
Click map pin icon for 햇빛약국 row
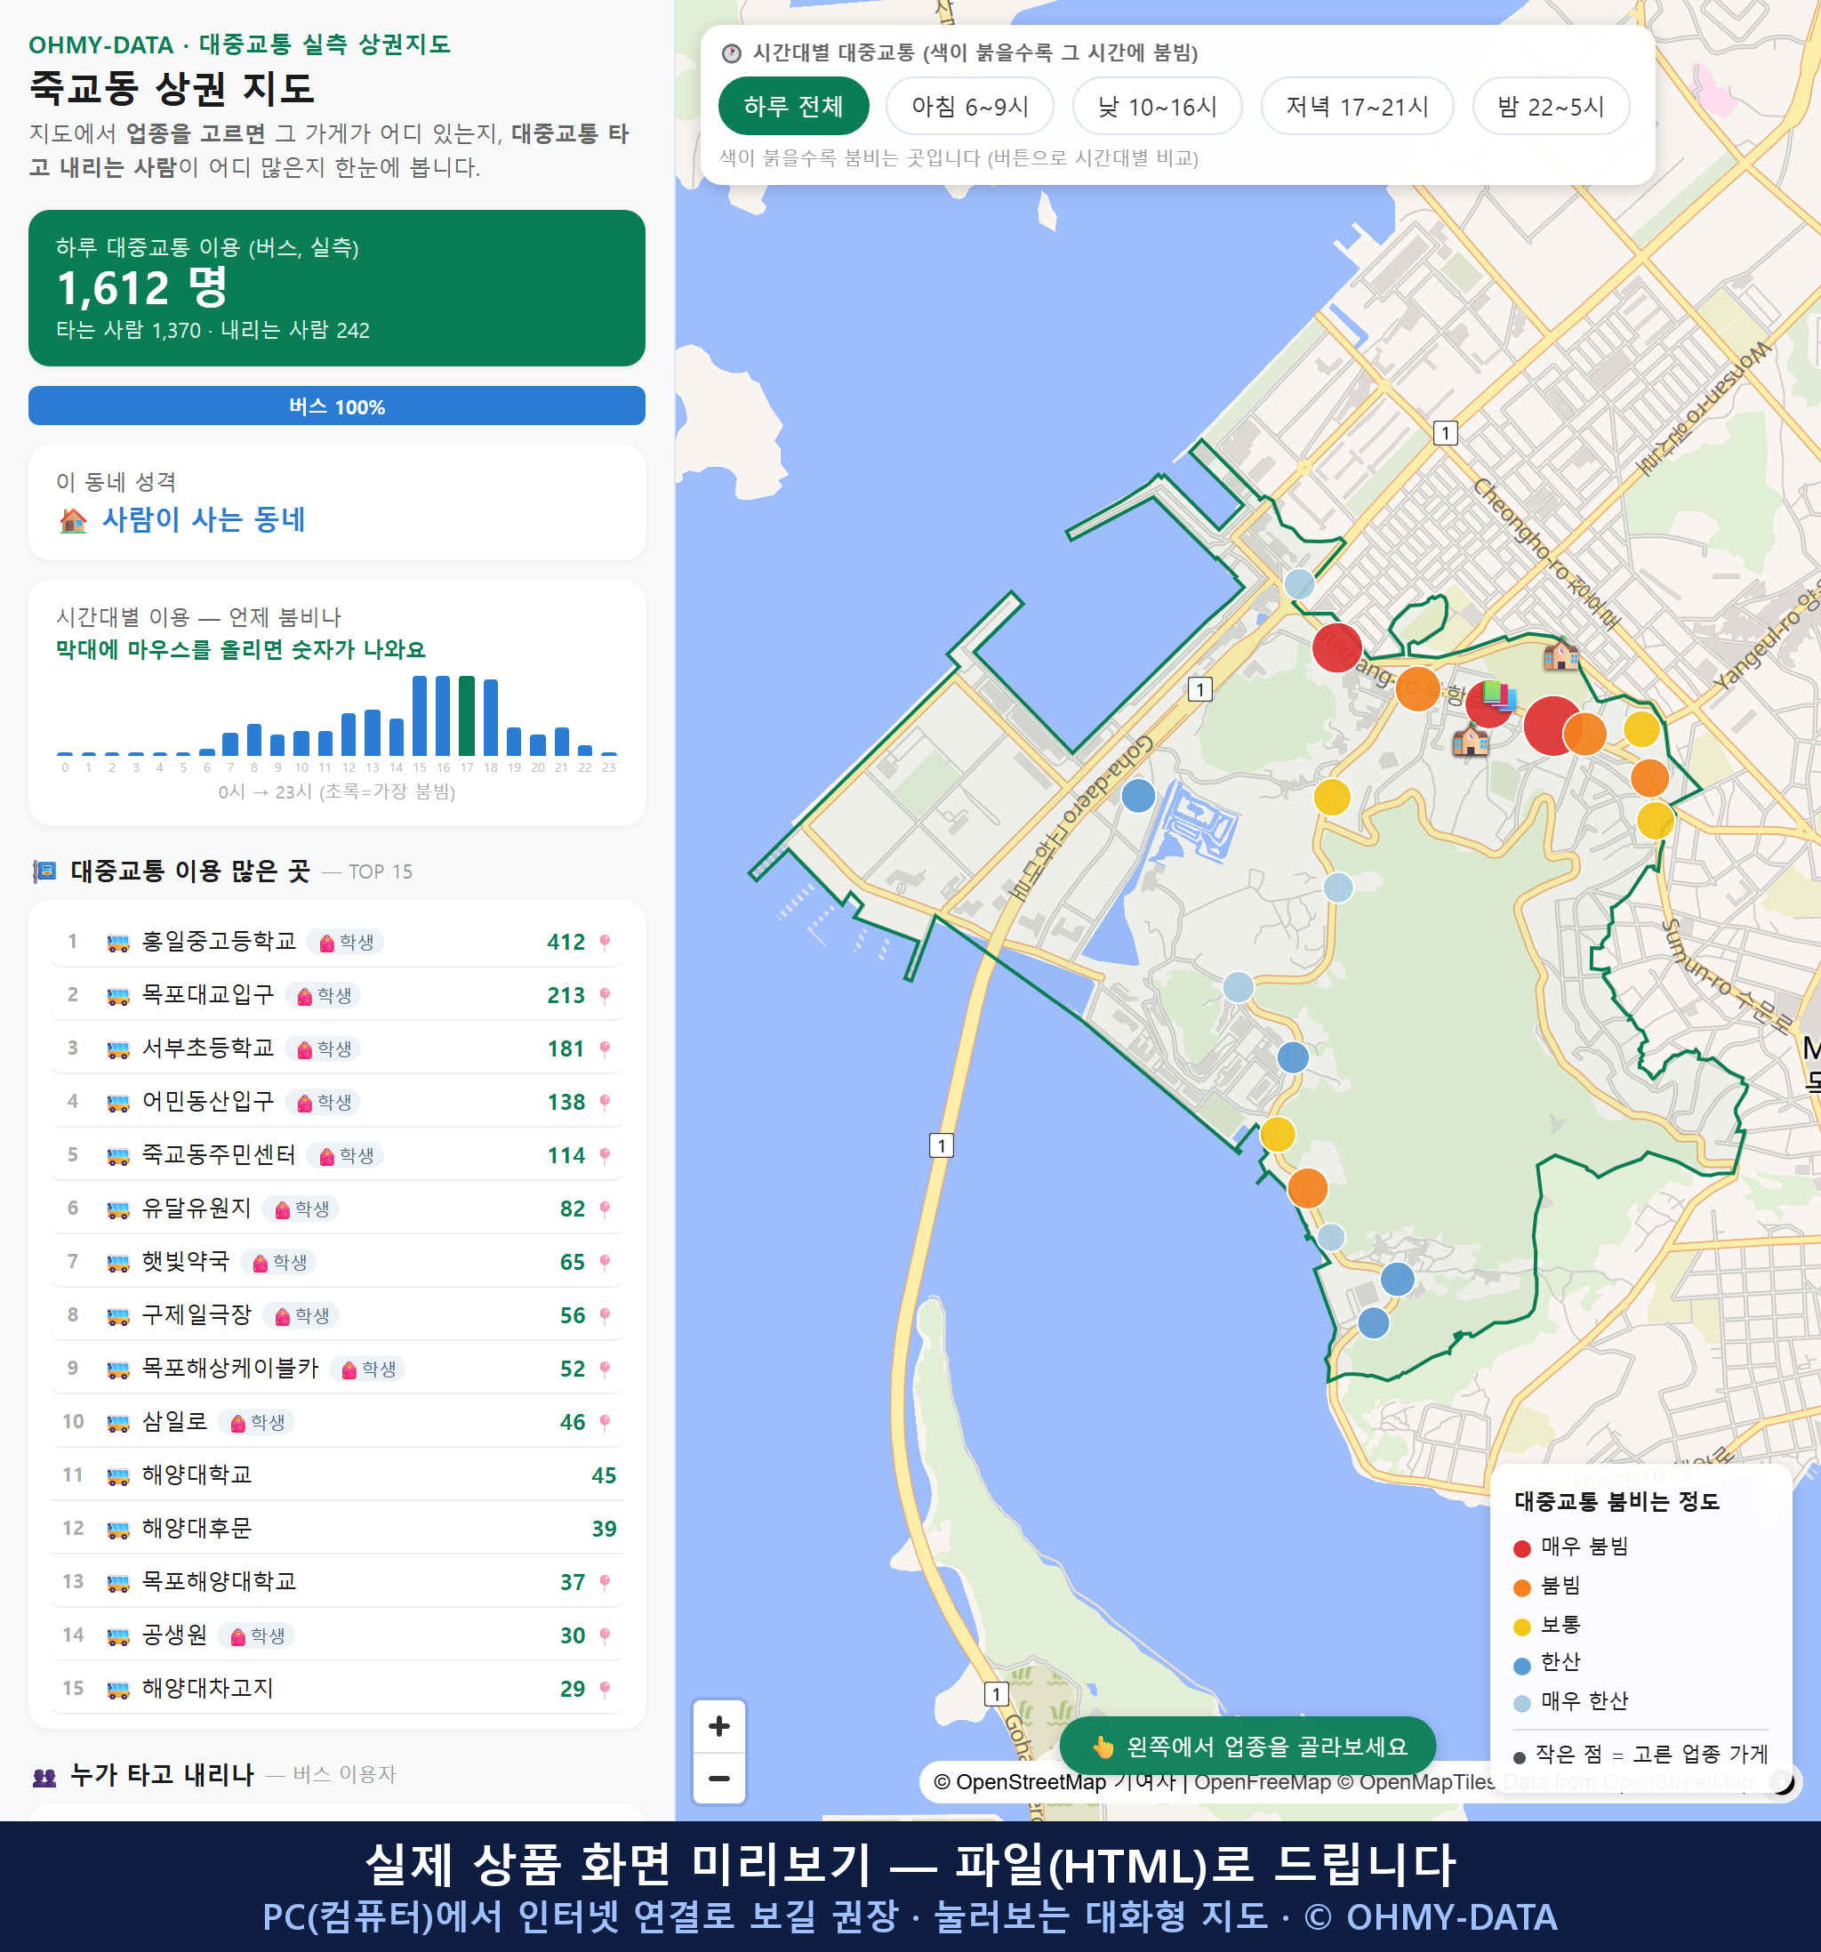pos(605,1263)
